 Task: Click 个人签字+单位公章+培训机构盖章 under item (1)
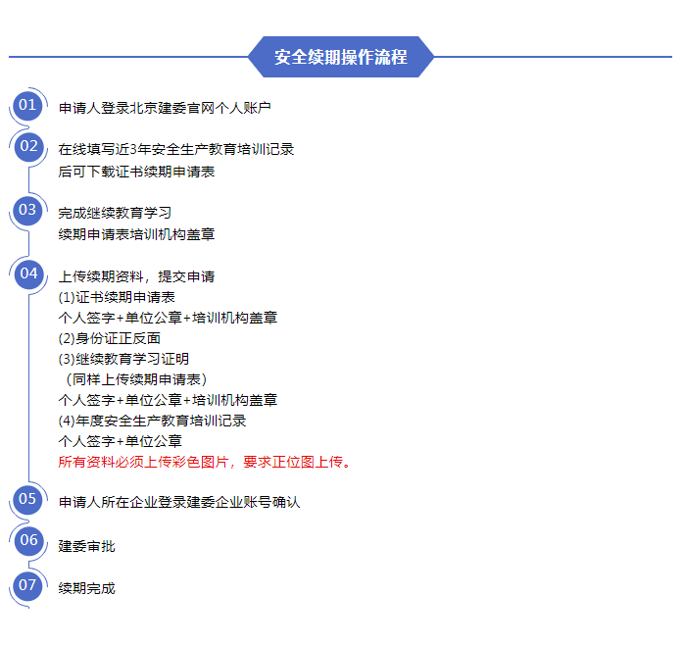[168, 318]
